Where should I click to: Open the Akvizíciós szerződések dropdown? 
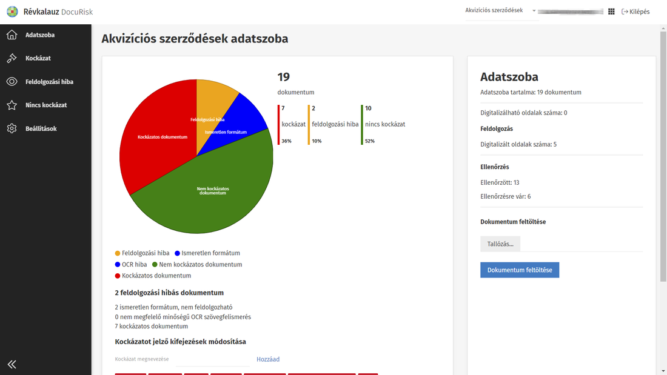coord(501,11)
